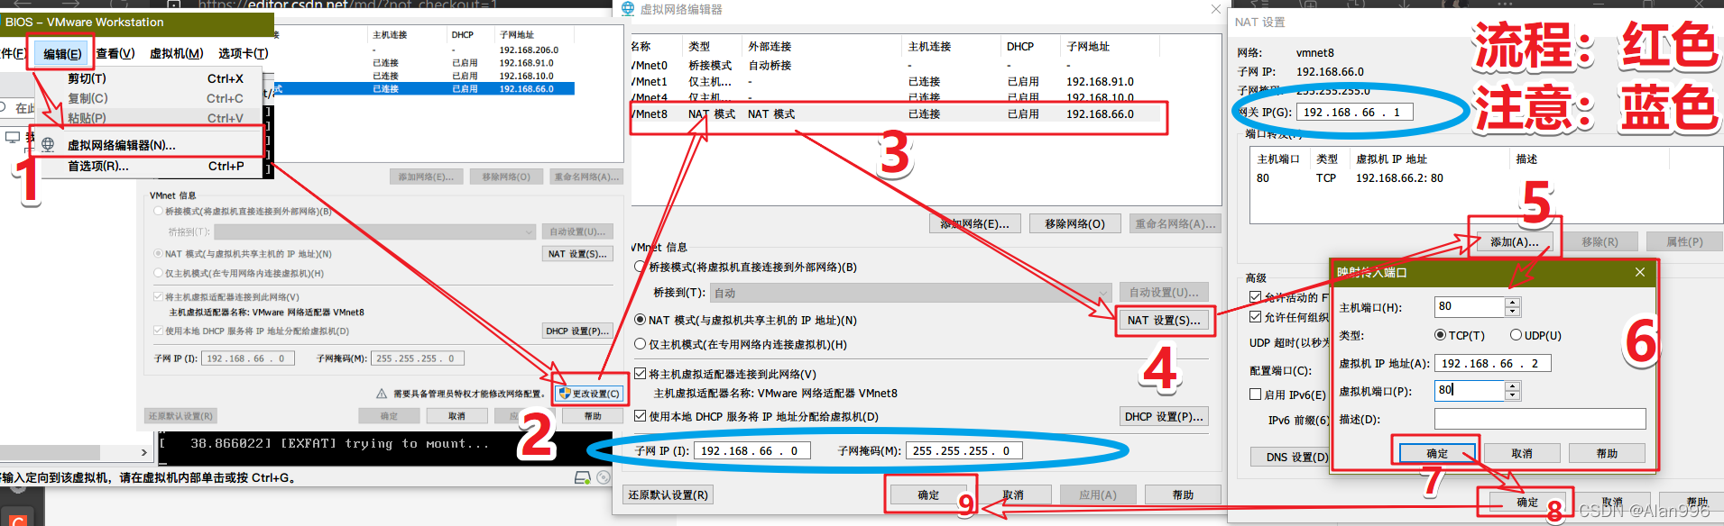Click the 子网地址 column header in middle list
Screen dimensions: 1724x526
pos(1088,46)
